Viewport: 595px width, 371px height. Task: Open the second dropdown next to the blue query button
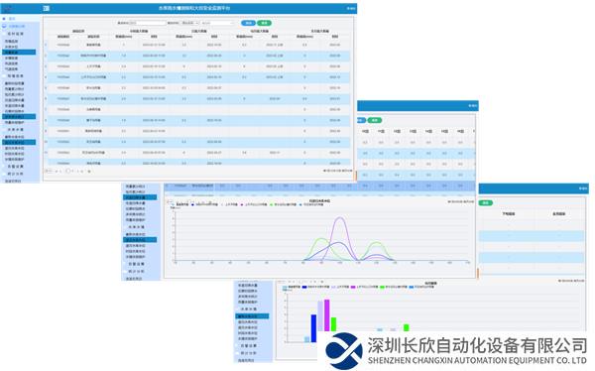(x=218, y=23)
